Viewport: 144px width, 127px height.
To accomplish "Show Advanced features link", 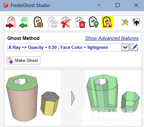I will (112, 38).
